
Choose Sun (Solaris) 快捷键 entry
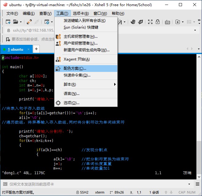86,27
